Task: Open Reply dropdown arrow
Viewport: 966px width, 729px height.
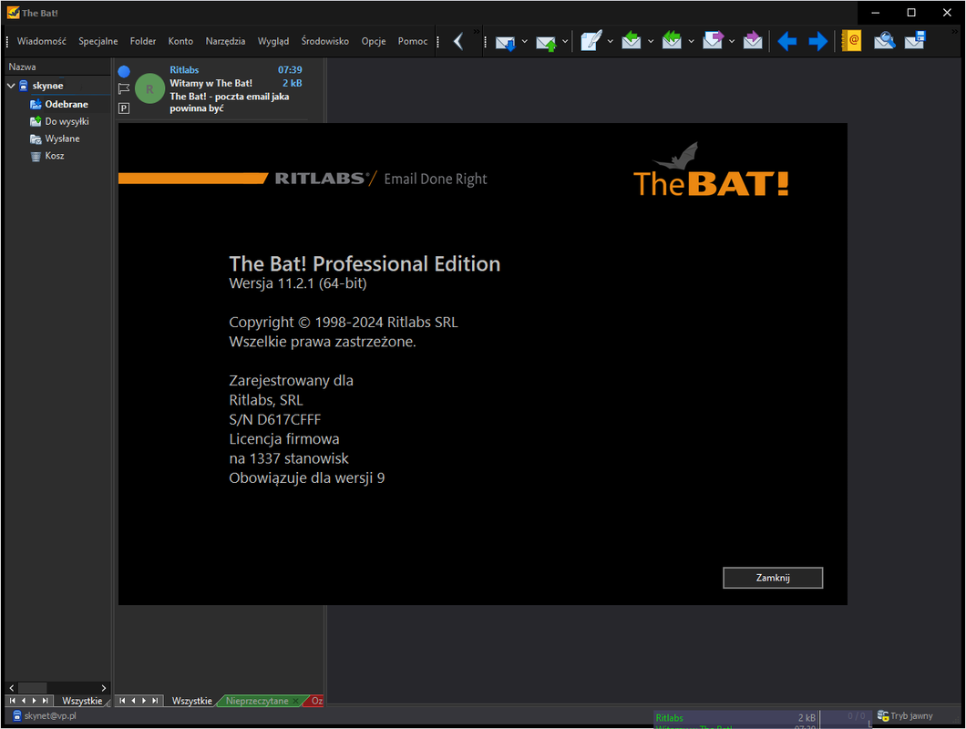Action: click(651, 41)
